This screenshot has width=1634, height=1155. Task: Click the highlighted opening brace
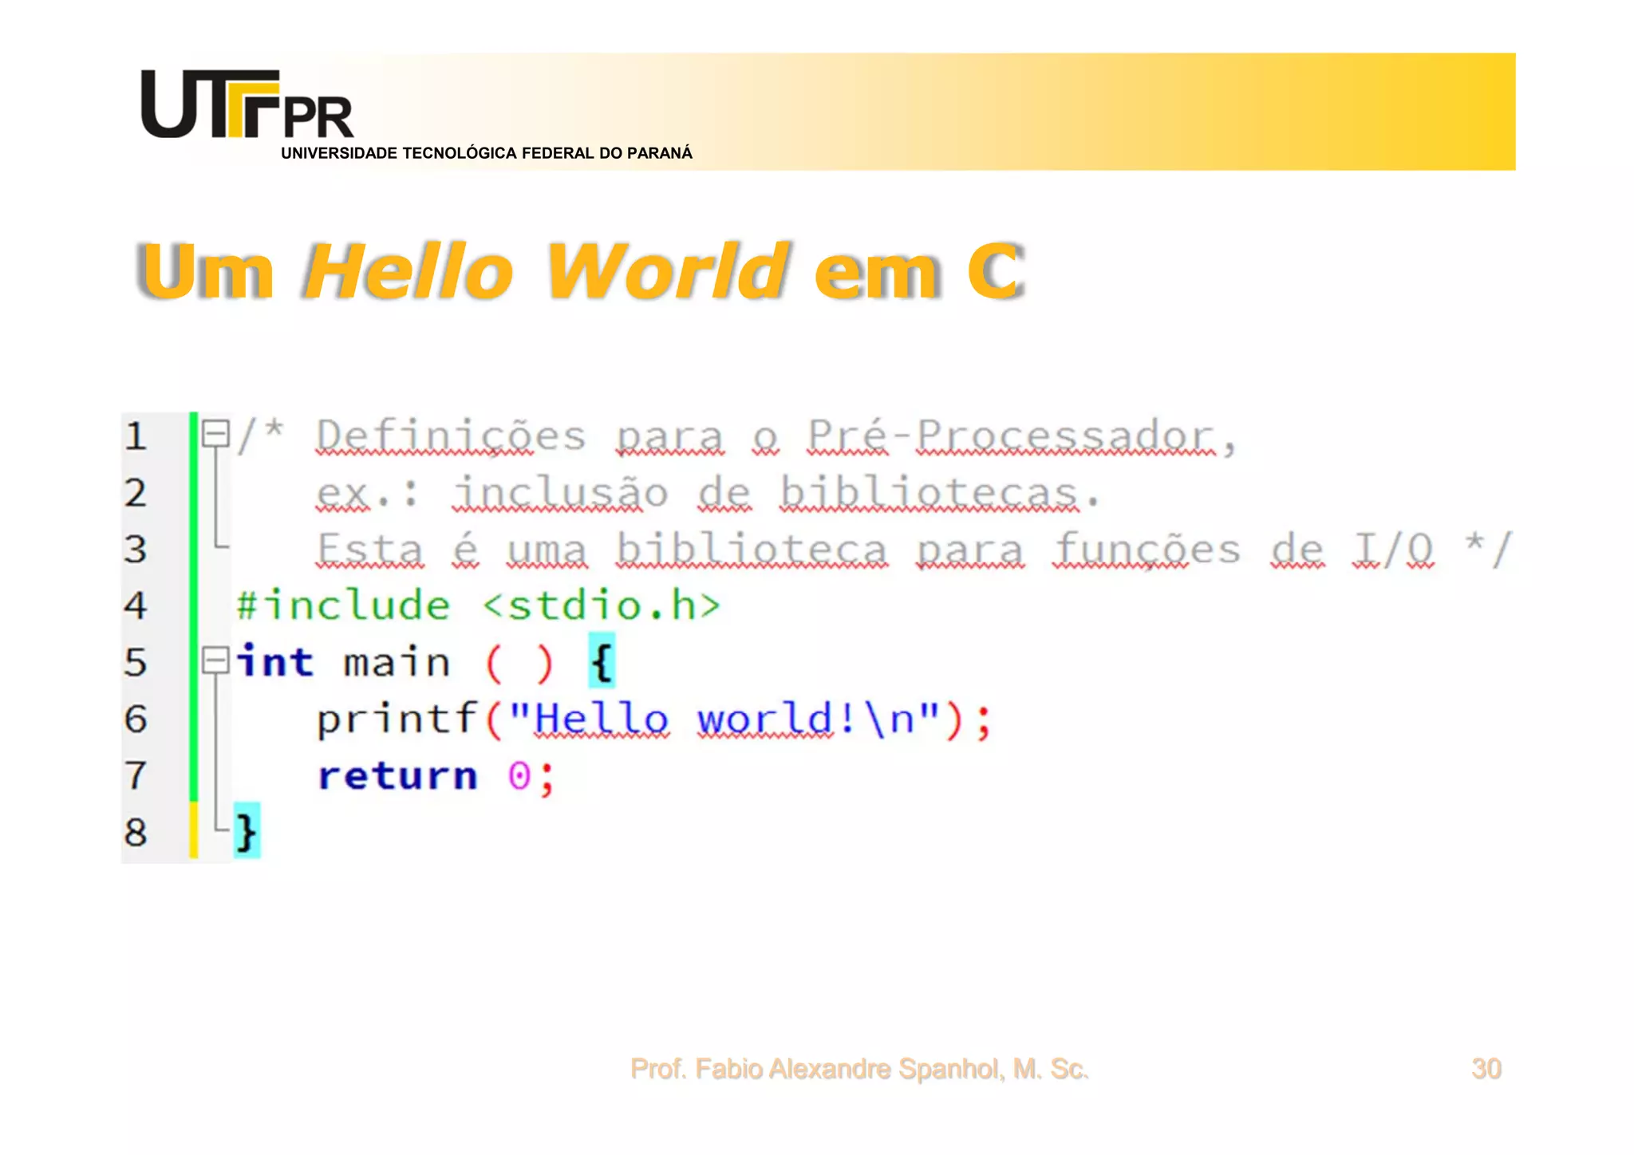pyautogui.click(x=602, y=661)
